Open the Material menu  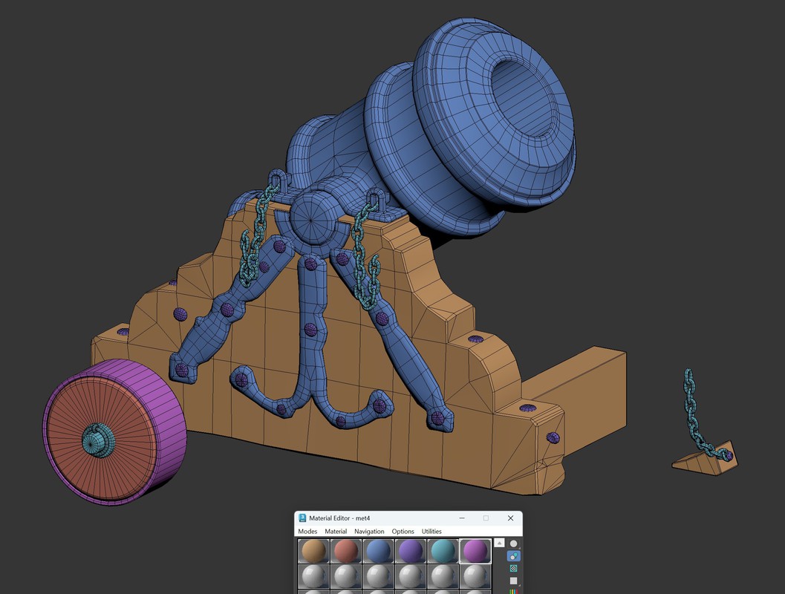click(x=336, y=532)
